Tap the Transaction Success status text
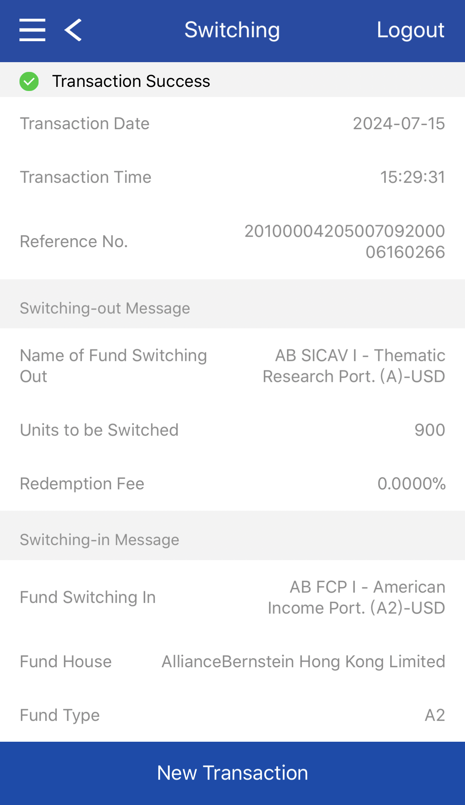The image size is (465, 805). click(x=131, y=81)
